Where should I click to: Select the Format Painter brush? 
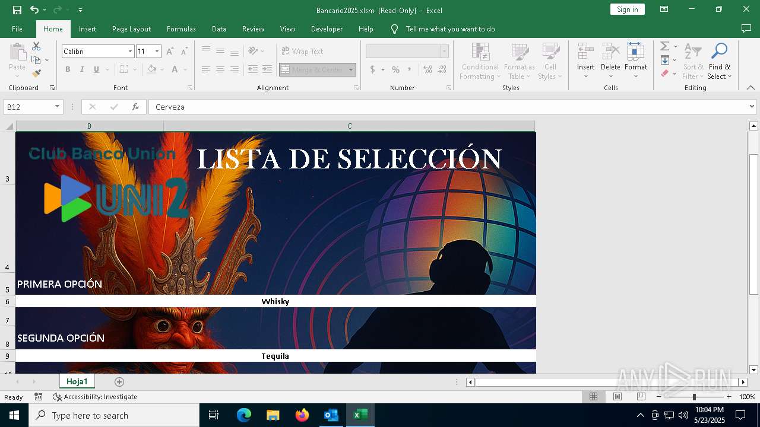pyautogui.click(x=36, y=74)
